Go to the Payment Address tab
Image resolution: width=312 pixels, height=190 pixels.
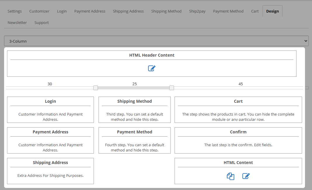pyautogui.click(x=89, y=11)
